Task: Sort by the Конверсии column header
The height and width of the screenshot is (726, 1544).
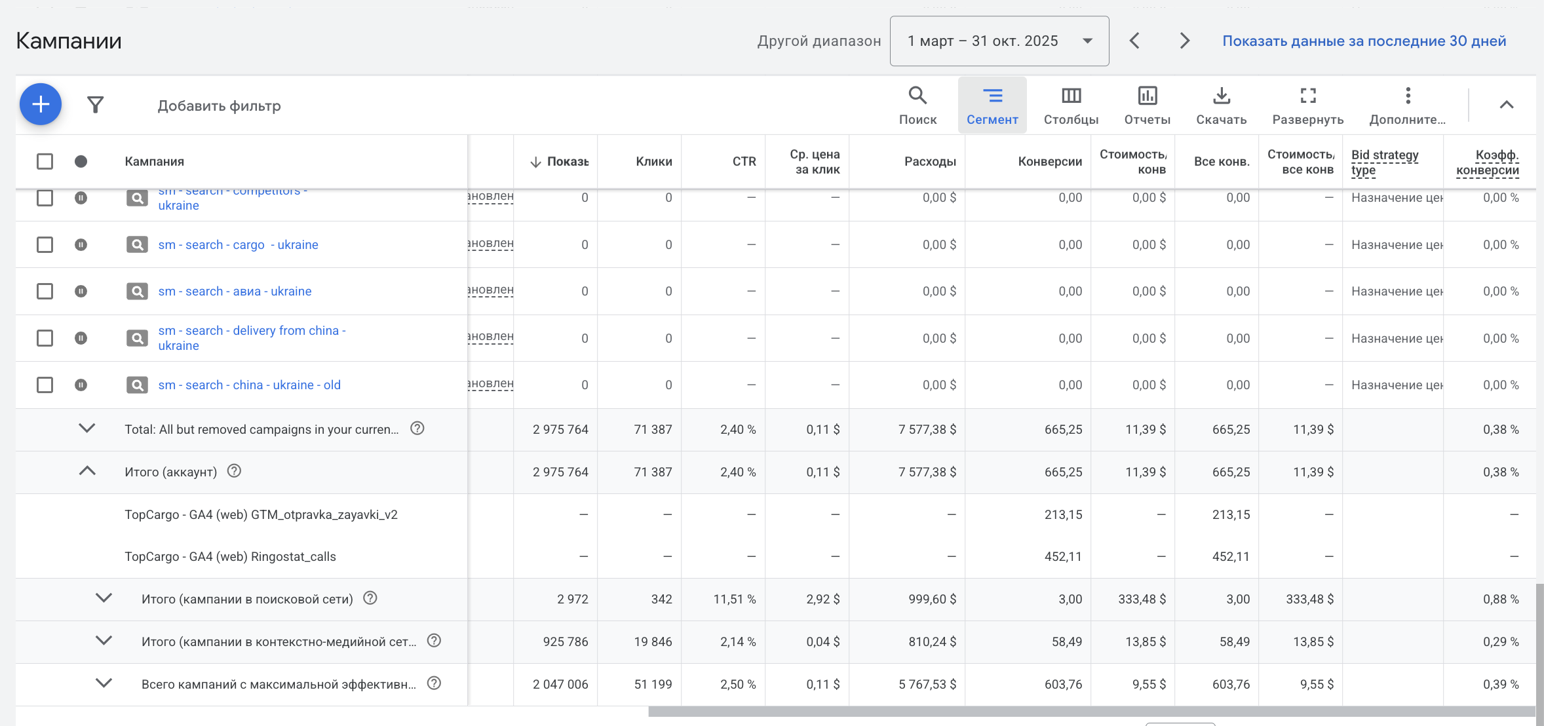Action: click(x=1049, y=161)
